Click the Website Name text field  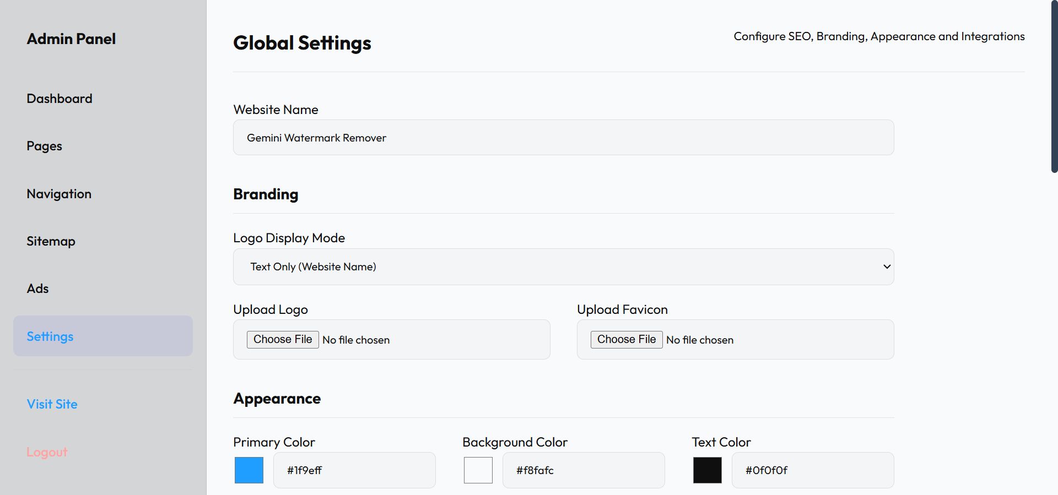pos(563,138)
